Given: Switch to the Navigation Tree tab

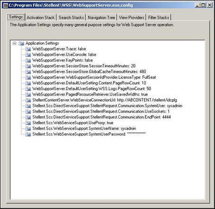Looking at the screenshot, I should click(x=101, y=18).
